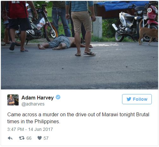Follow Adam Harvey via the Follow button
This screenshot has height=147, width=159.
coord(137,99)
